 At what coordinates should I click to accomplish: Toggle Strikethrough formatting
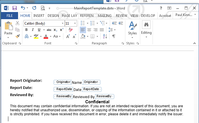point(49,30)
